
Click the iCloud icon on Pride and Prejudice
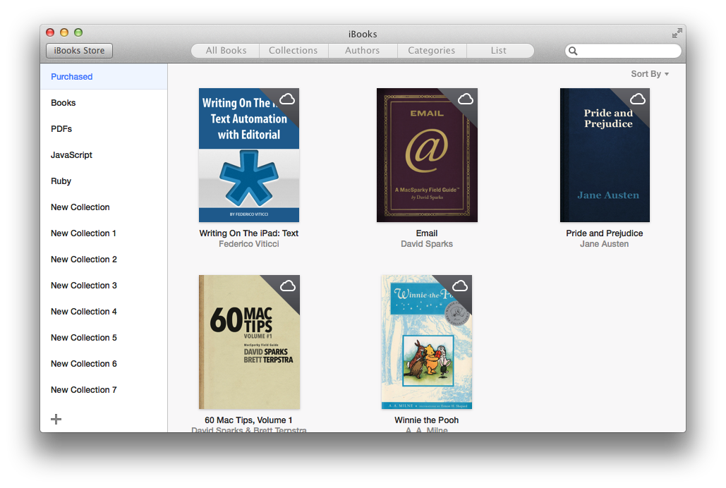[638, 99]
